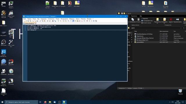Click Переименовать in Explorer ribbon

178,20
